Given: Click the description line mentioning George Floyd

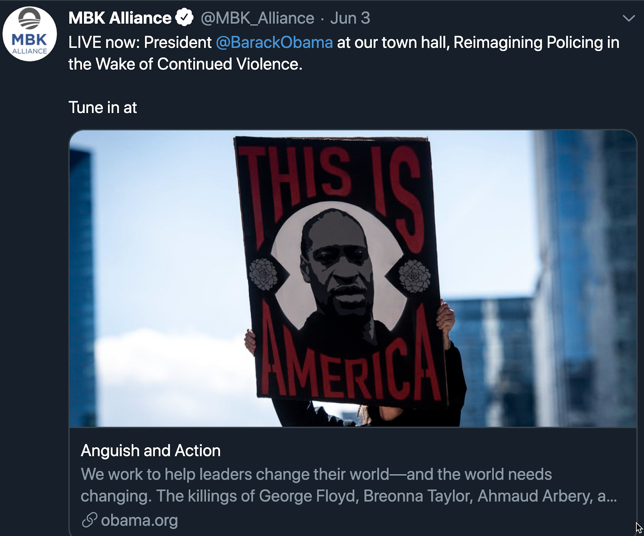Looking at the screenshot, I should point(349,496).
